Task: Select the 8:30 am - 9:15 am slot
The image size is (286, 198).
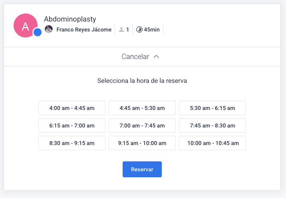Action: (72, 143)
